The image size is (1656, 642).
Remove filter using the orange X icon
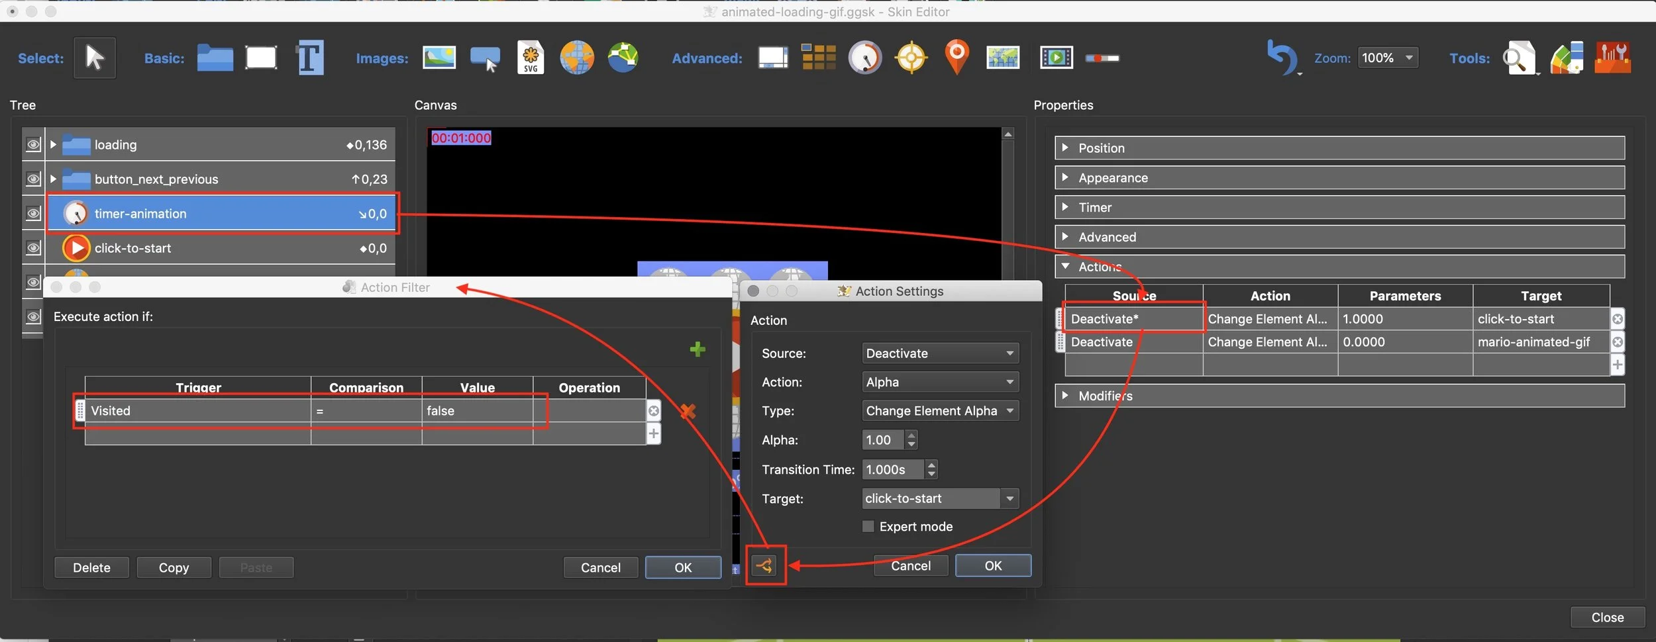[688, 411]
